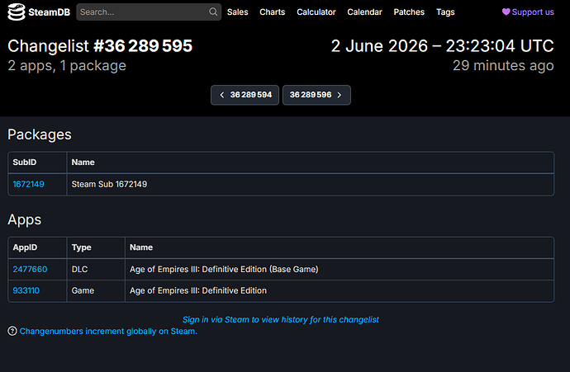The image size is (570, 372).
Task: Open the Sales menu item
Action: coord(238,12)
